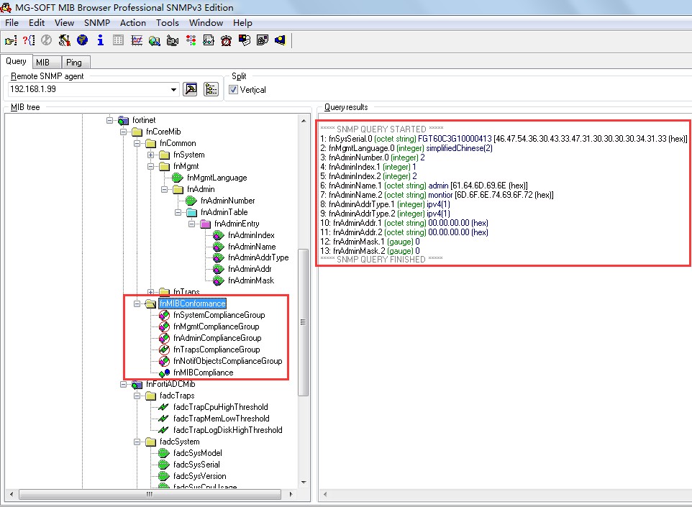
Task: Click the grey stop circle toolbar icon
Action: click(x=46, y=40)
